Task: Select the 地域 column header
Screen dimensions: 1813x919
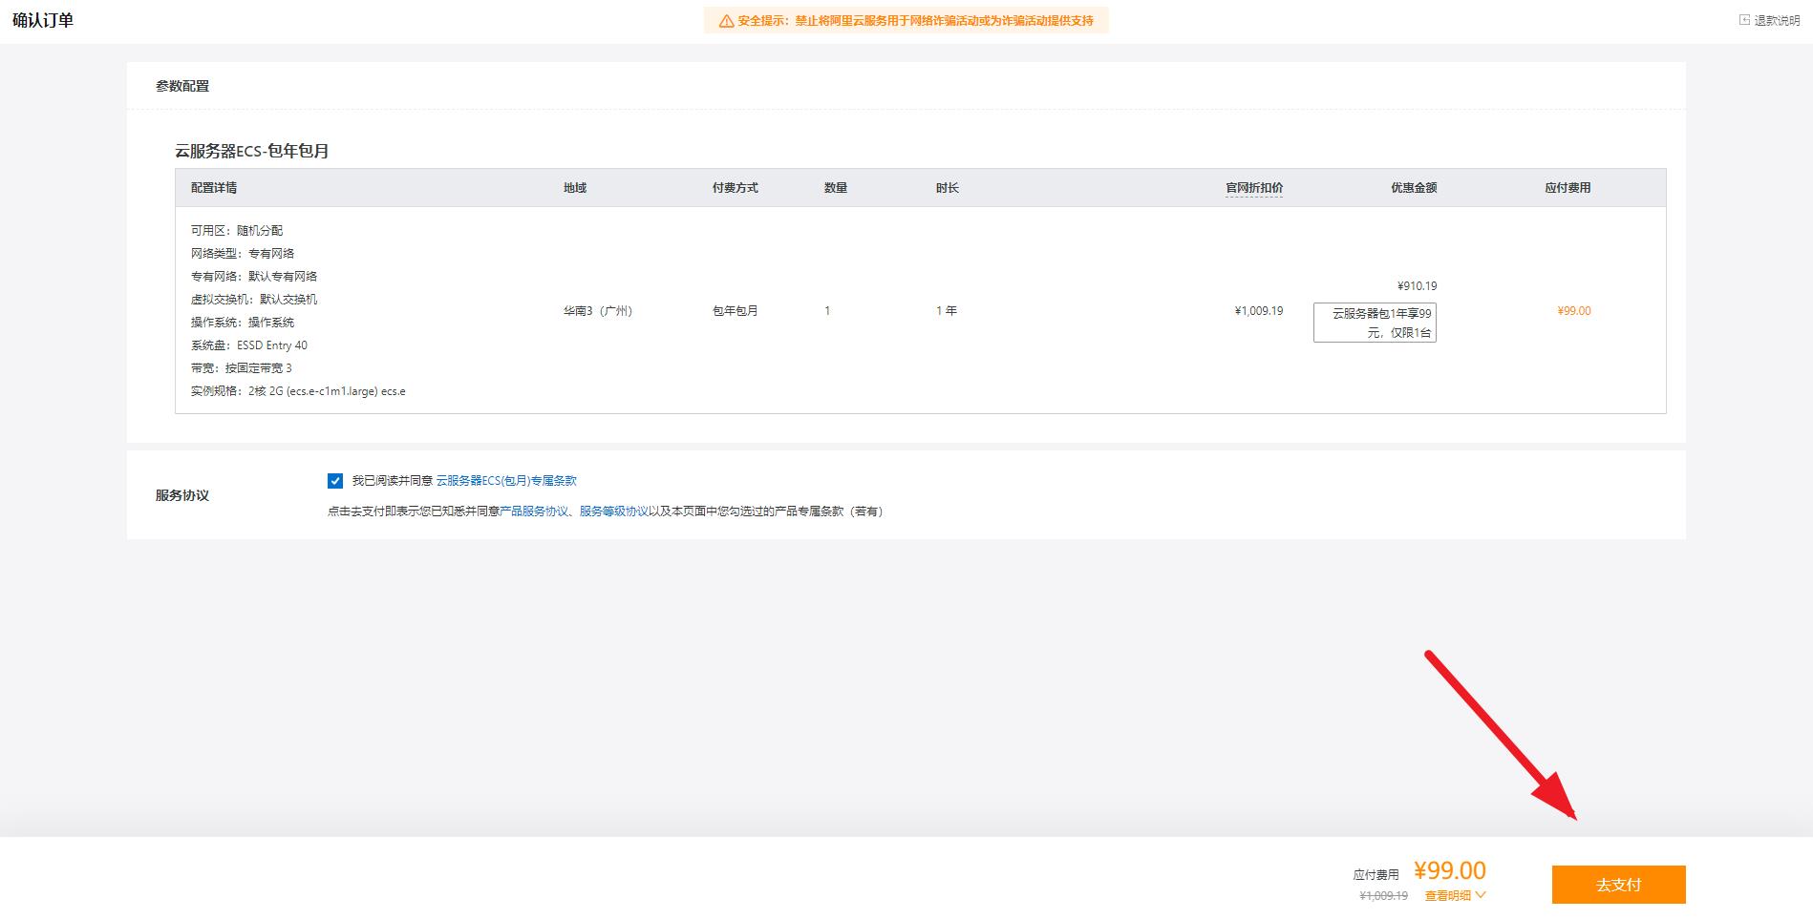Action: coord(575,188)
